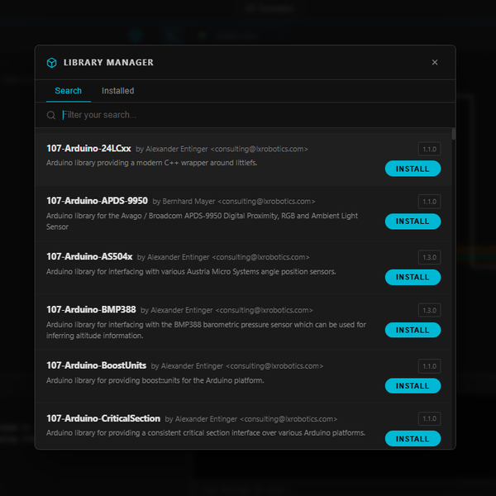Click the library list scrollbar thumb
496x496 pixels.
pyautogui.click(x=454, y=134)
